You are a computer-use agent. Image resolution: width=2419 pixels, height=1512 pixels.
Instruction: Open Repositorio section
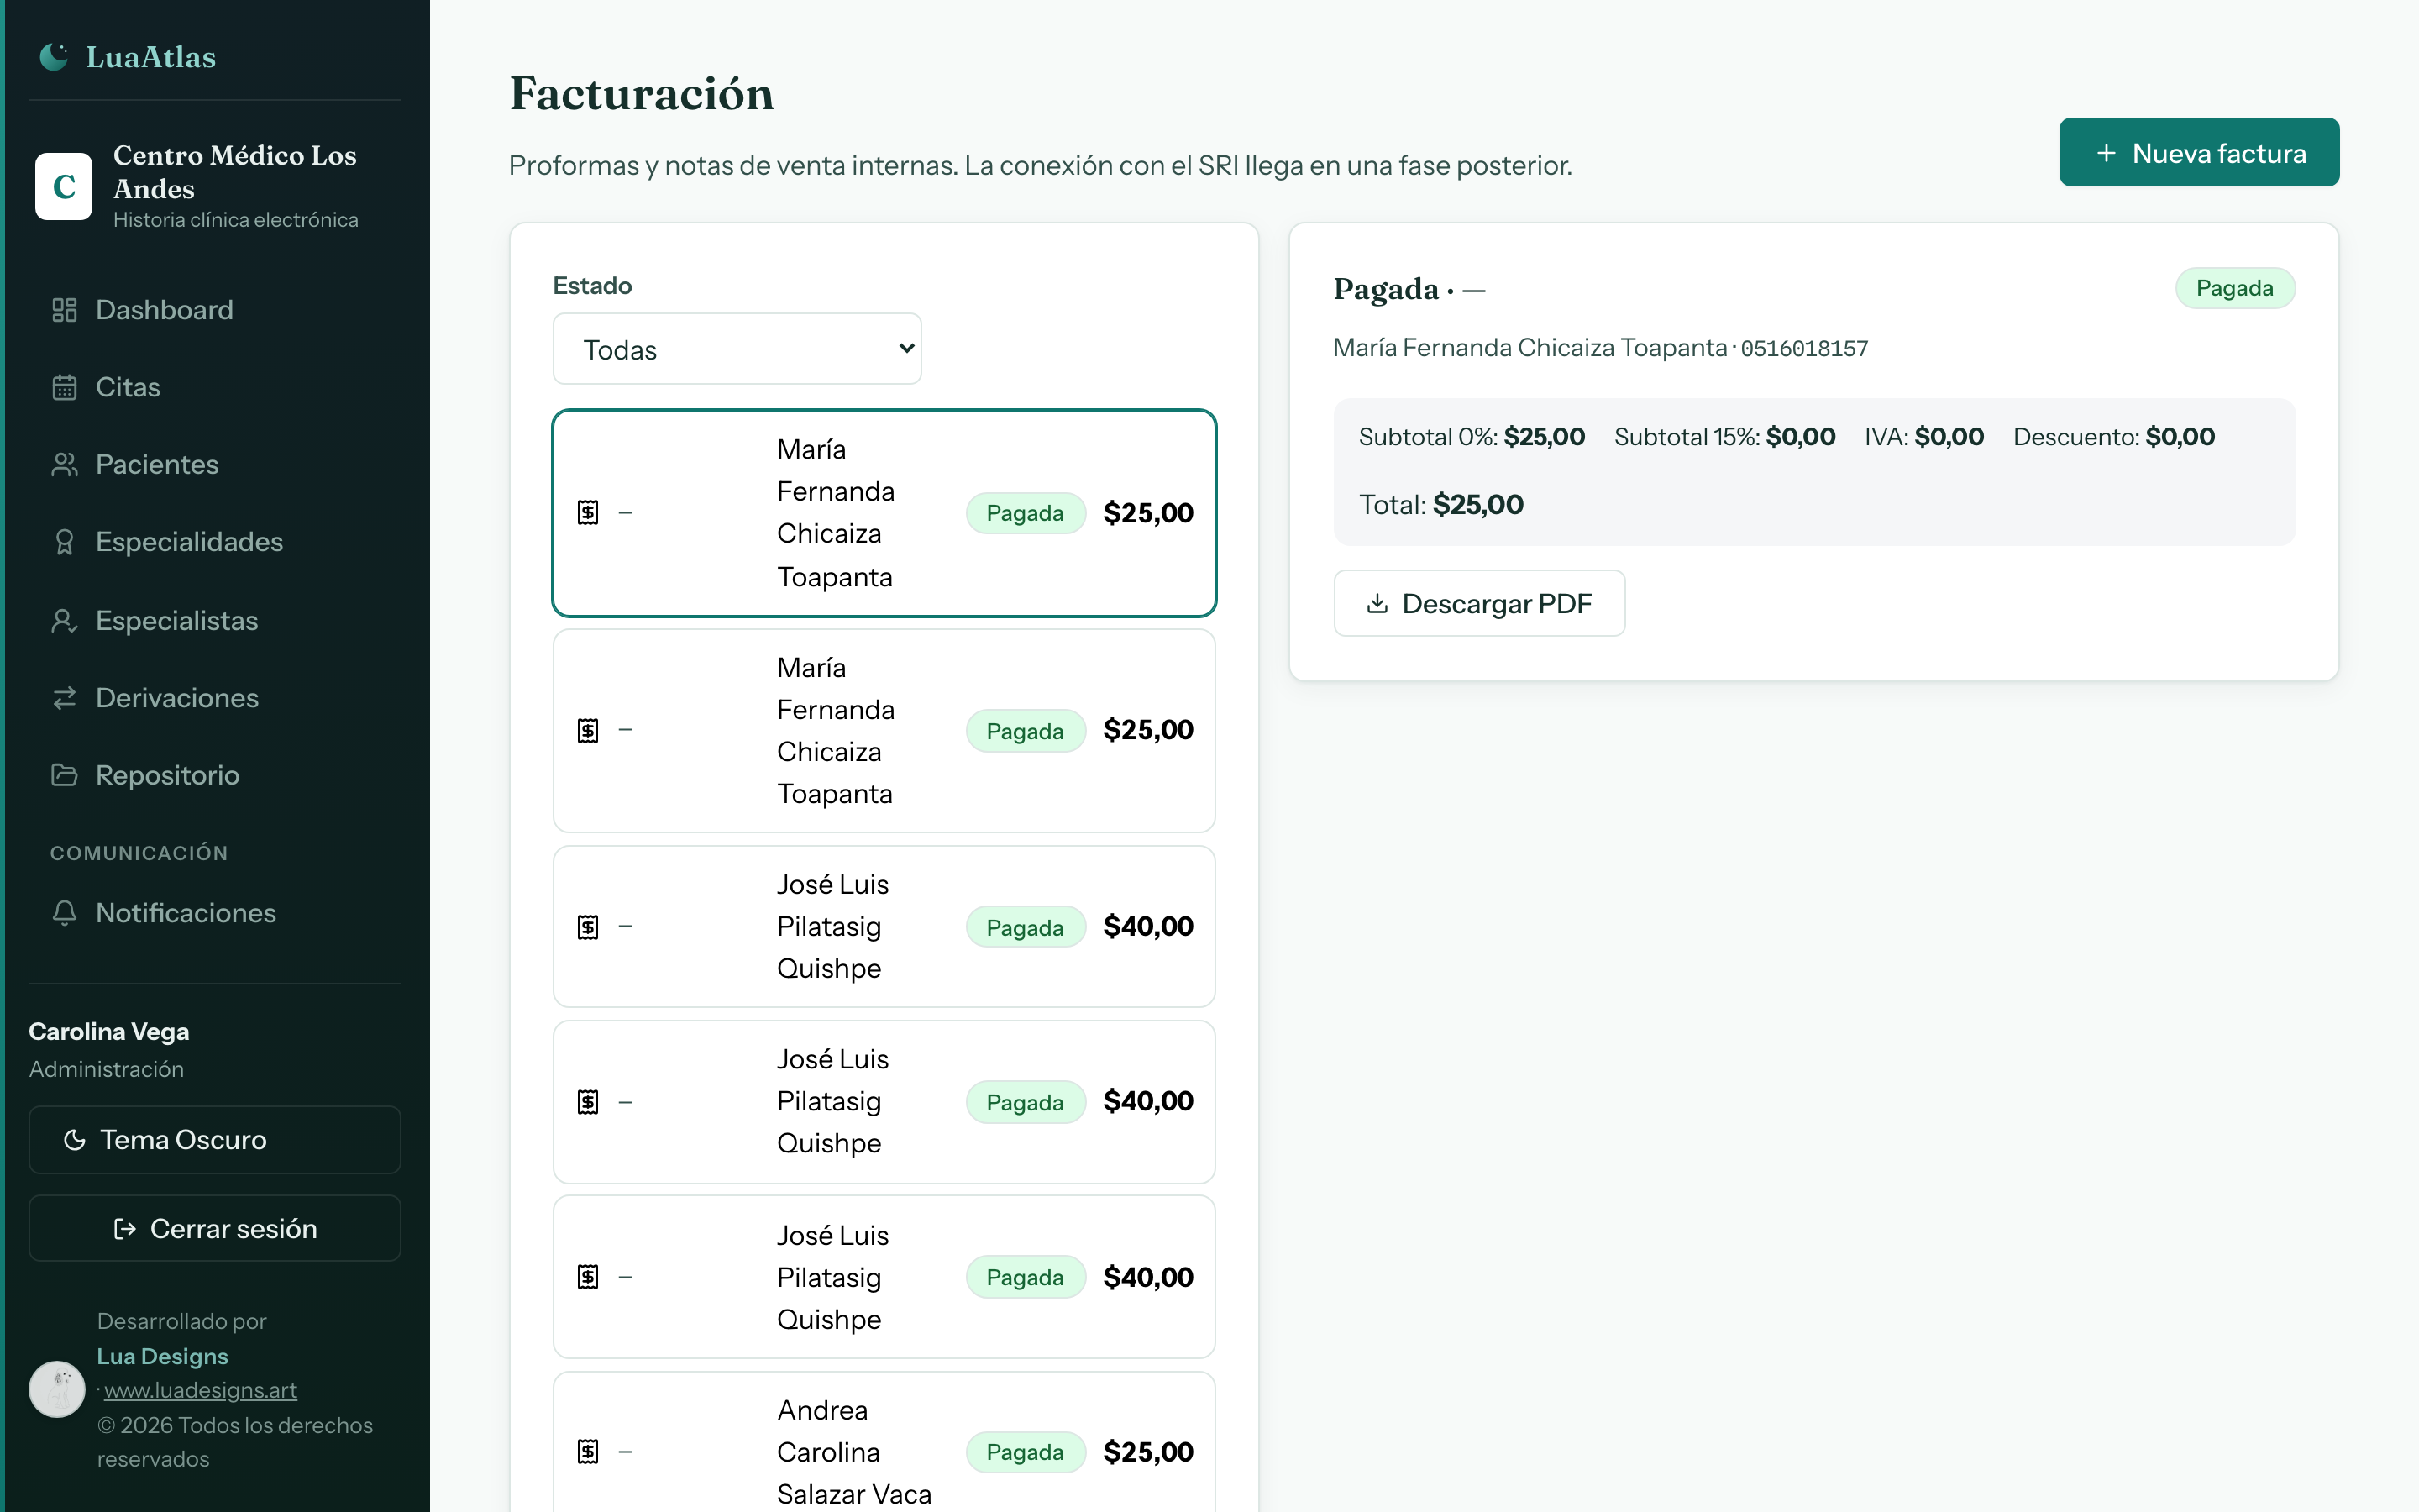pyautogui.click(x=215, y=775)
